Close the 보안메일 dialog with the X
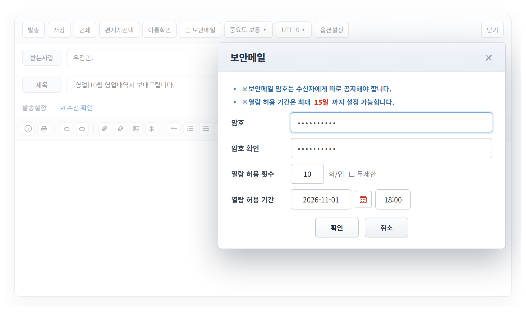This screenshot has height=312, width=526. (x=489, y=58)
